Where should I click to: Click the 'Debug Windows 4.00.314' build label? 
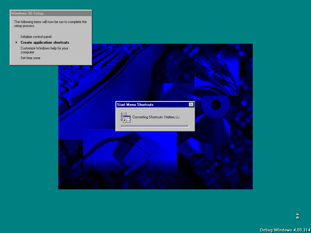pos(285,230)
